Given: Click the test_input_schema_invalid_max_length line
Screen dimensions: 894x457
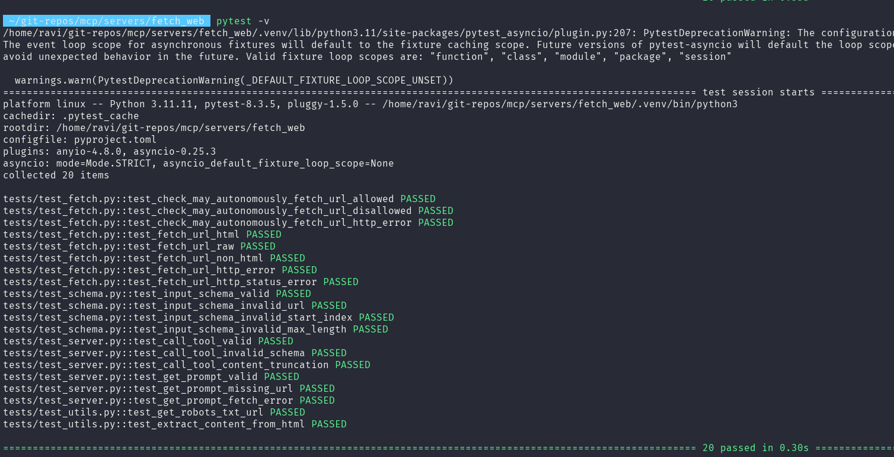Looking at the screenshot, I should 196,330.
